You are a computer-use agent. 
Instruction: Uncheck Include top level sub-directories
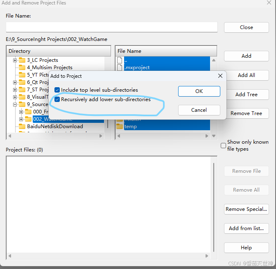point(57,90)
